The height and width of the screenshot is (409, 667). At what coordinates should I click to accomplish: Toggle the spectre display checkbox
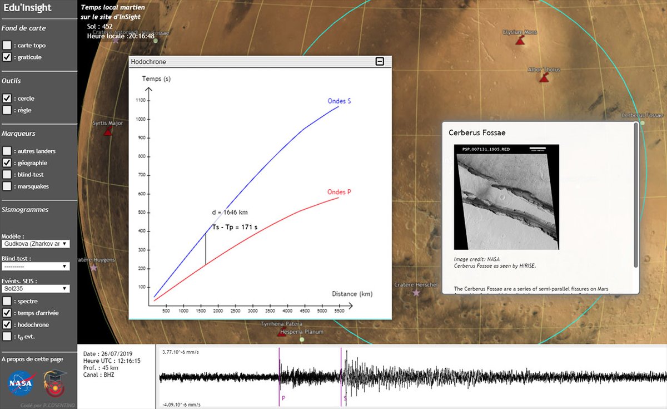point(7,301)
